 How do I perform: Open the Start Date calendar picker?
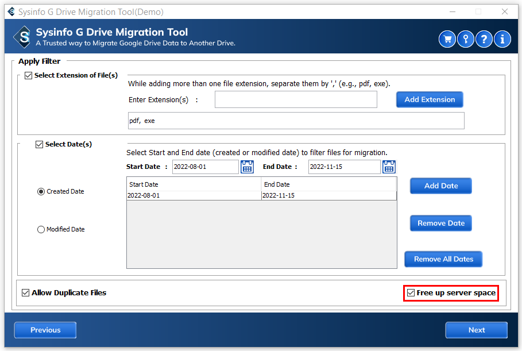(247, 167)
